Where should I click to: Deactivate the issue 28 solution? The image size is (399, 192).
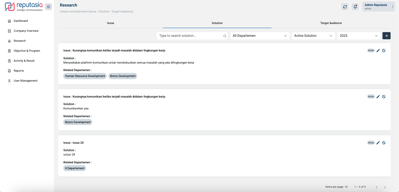(384, 143)
